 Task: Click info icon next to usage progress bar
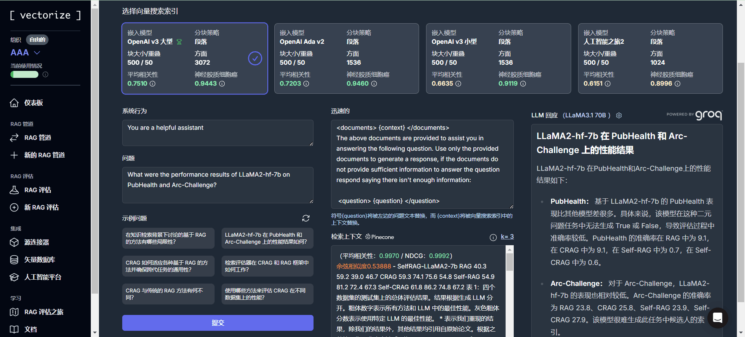coord(45,74)
